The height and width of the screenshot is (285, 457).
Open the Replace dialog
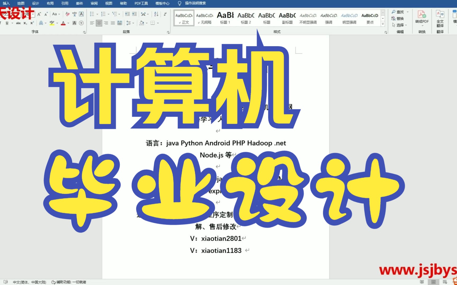(397, 18)
